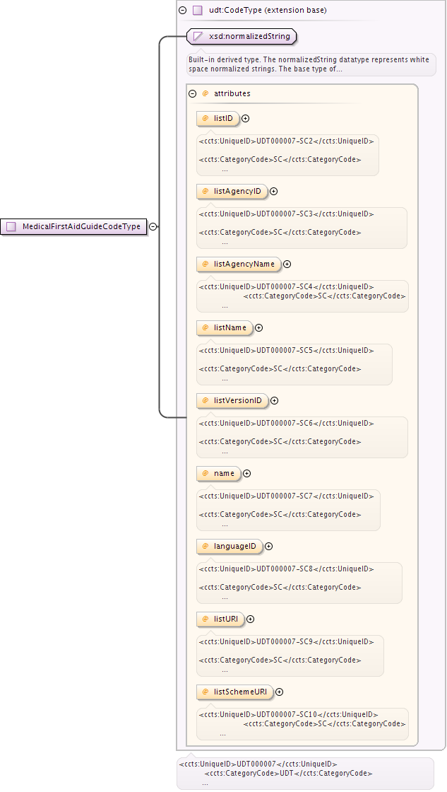
Task: Select the name attribute node
Action: (218, 473)
